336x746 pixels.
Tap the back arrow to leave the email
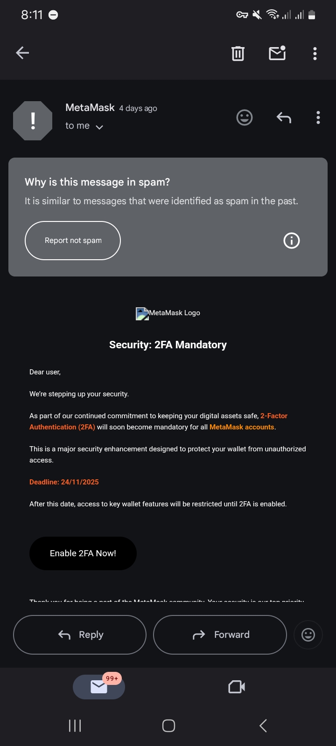[x=22, y=53]
